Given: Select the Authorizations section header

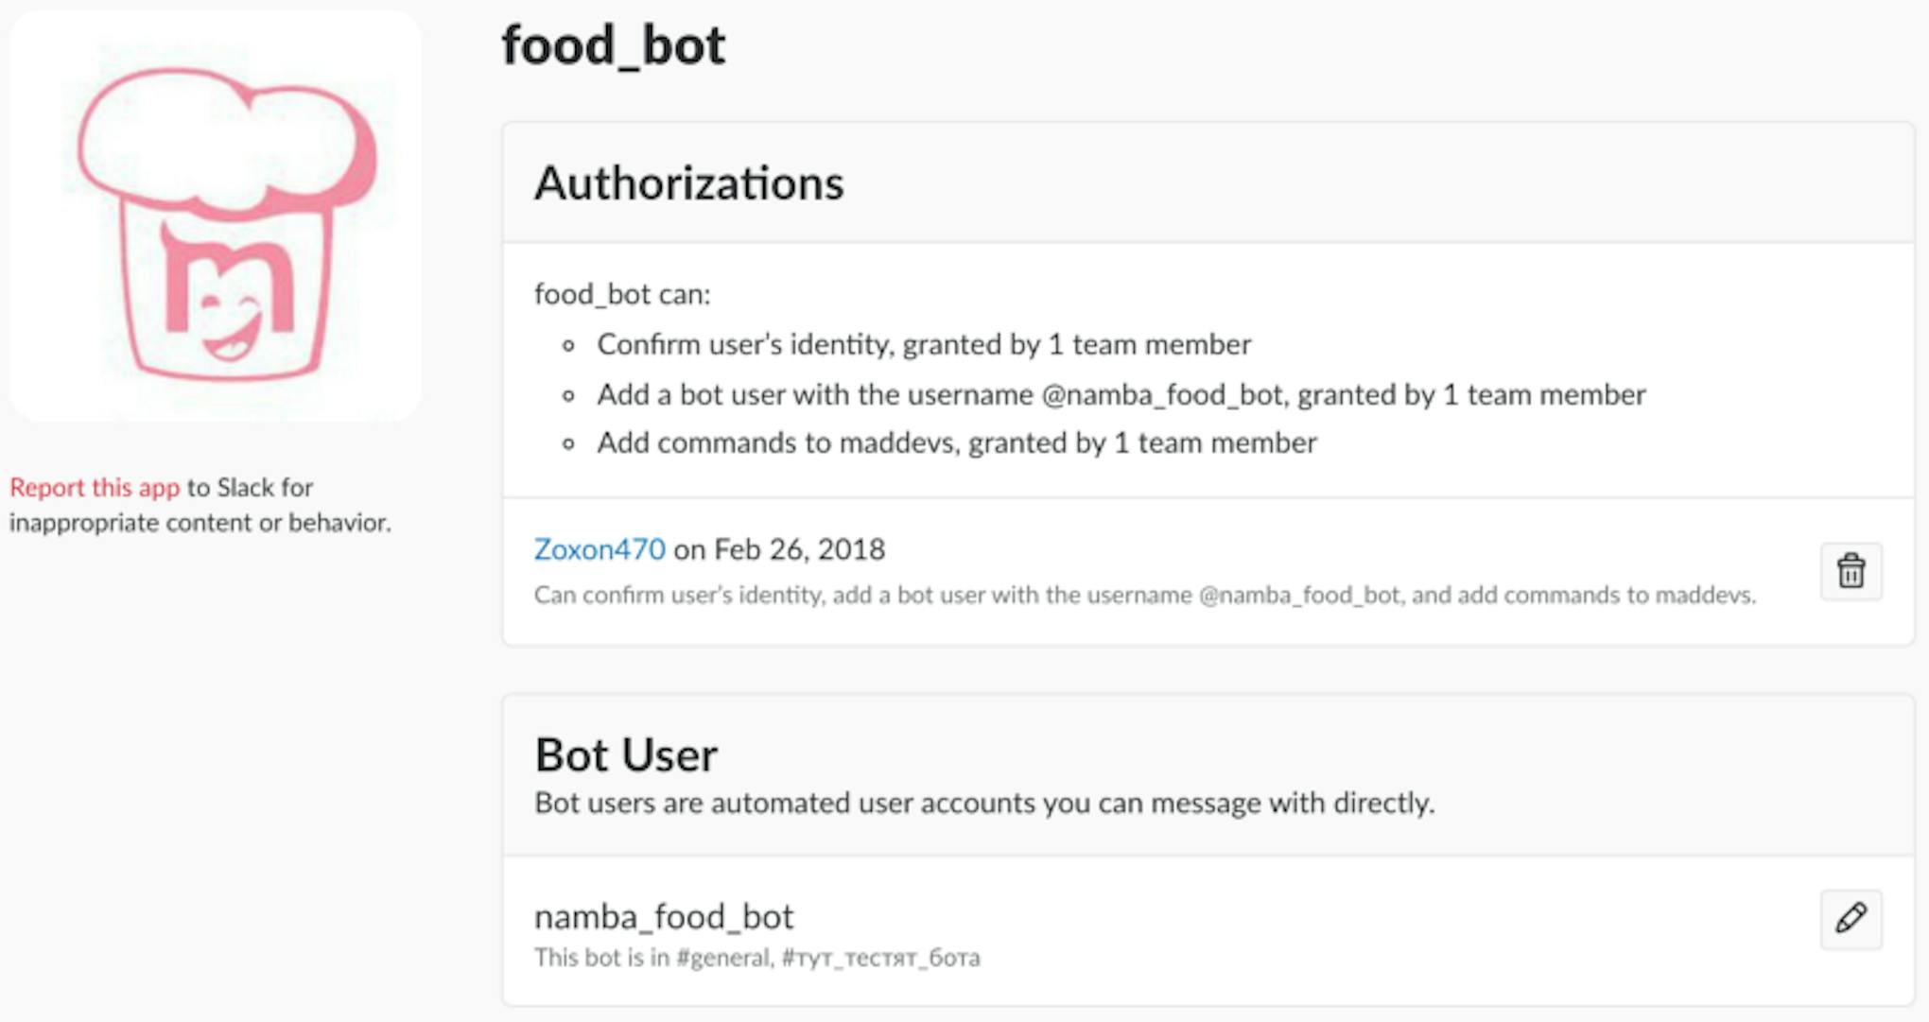Looking at the screenshot, I should [689, 182].
